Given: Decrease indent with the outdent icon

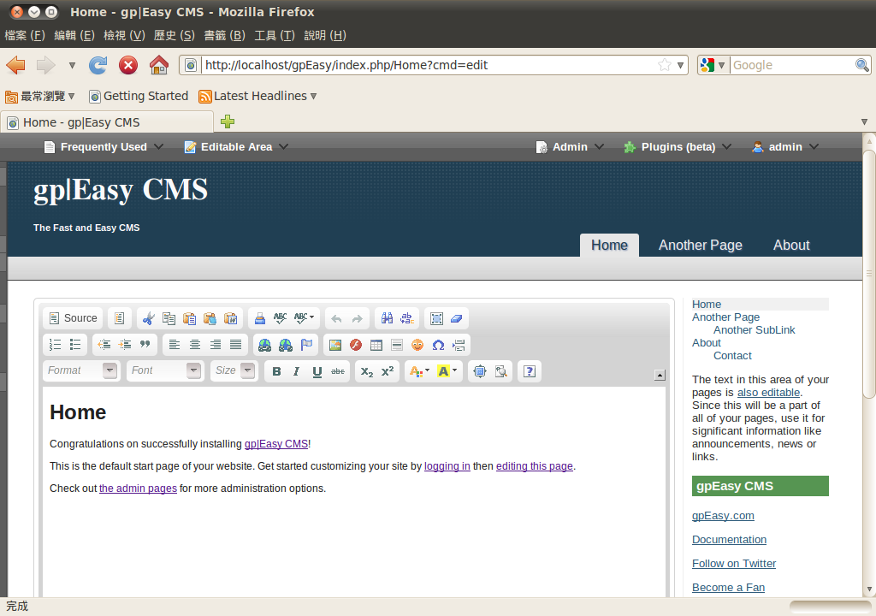Looking at the screenshot, I should click(104, 345).
